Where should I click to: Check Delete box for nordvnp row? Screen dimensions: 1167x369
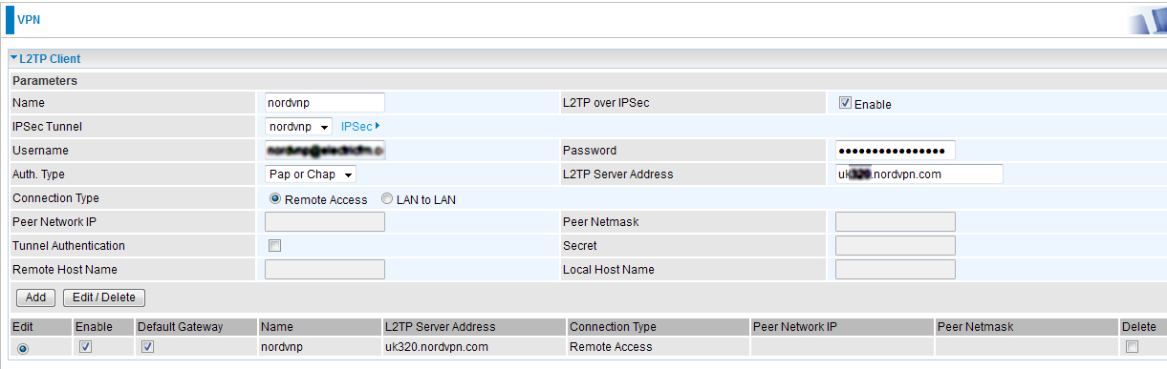1132,346
